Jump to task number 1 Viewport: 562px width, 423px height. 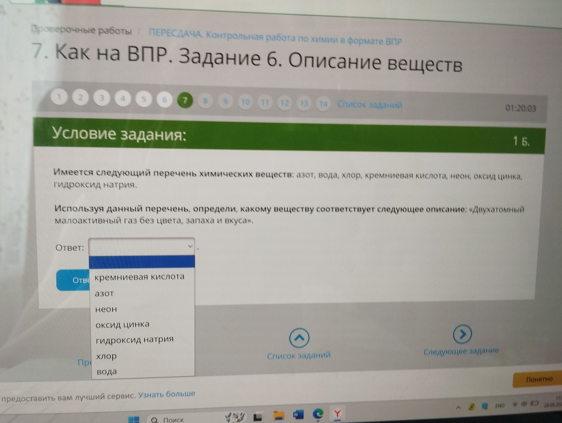point(59,97)
